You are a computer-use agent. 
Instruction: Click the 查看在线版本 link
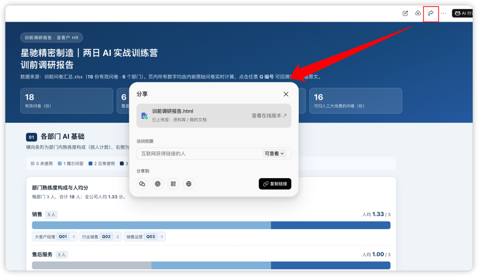point(269,116)
